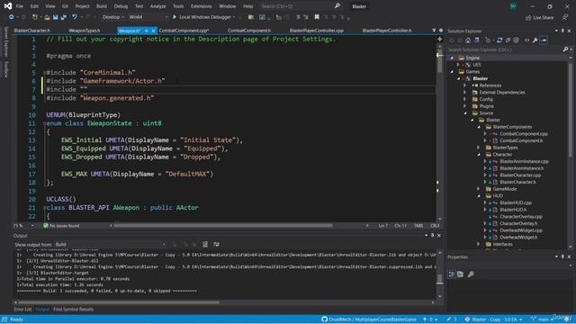576x324 pixels.
Task: Expand the UE5 project node
Action: coord(459,65)
